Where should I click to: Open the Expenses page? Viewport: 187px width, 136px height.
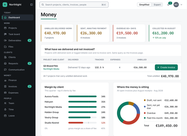point(18,93)
